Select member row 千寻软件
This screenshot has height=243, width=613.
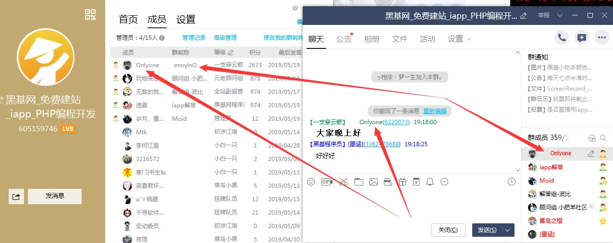[x=206, y=213]
